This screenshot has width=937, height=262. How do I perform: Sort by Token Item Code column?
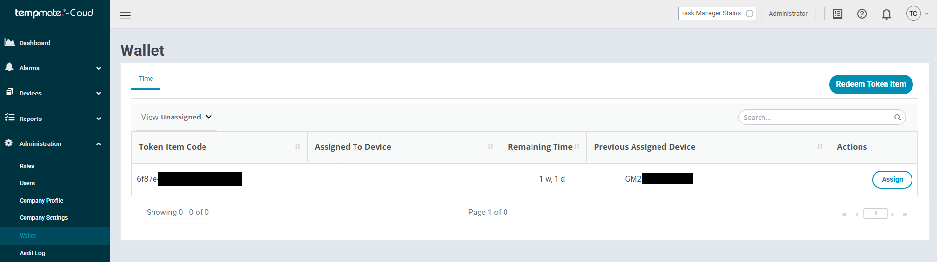coord(297,147)
